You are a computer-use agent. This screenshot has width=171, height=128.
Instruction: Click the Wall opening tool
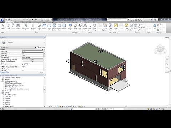point(141,25)
